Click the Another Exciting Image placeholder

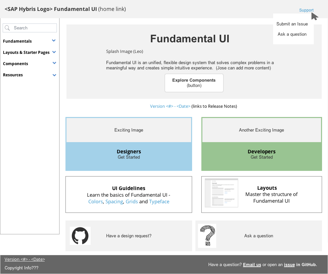point(261,130)
